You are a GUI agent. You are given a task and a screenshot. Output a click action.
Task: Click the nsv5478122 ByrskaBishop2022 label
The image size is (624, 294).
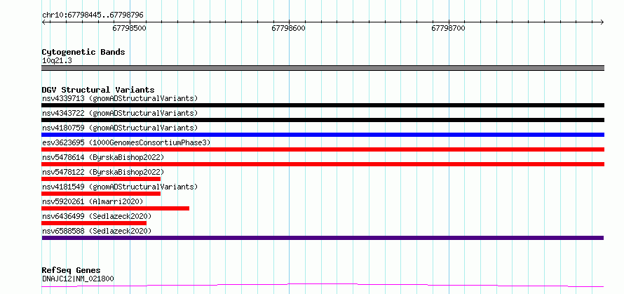coord(103,172)
